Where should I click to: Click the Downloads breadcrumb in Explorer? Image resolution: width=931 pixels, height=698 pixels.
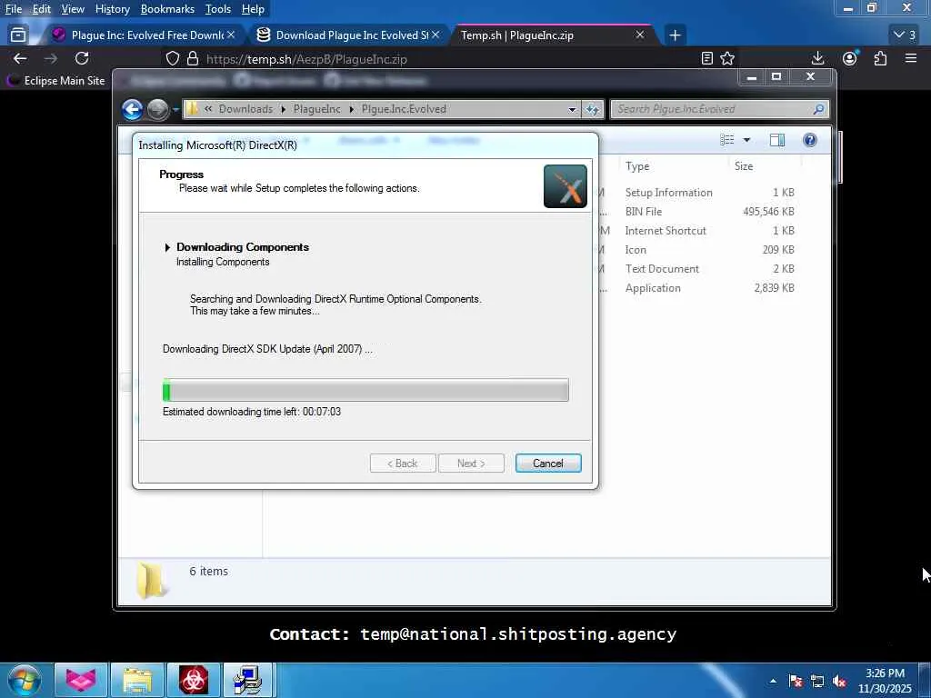245,109
